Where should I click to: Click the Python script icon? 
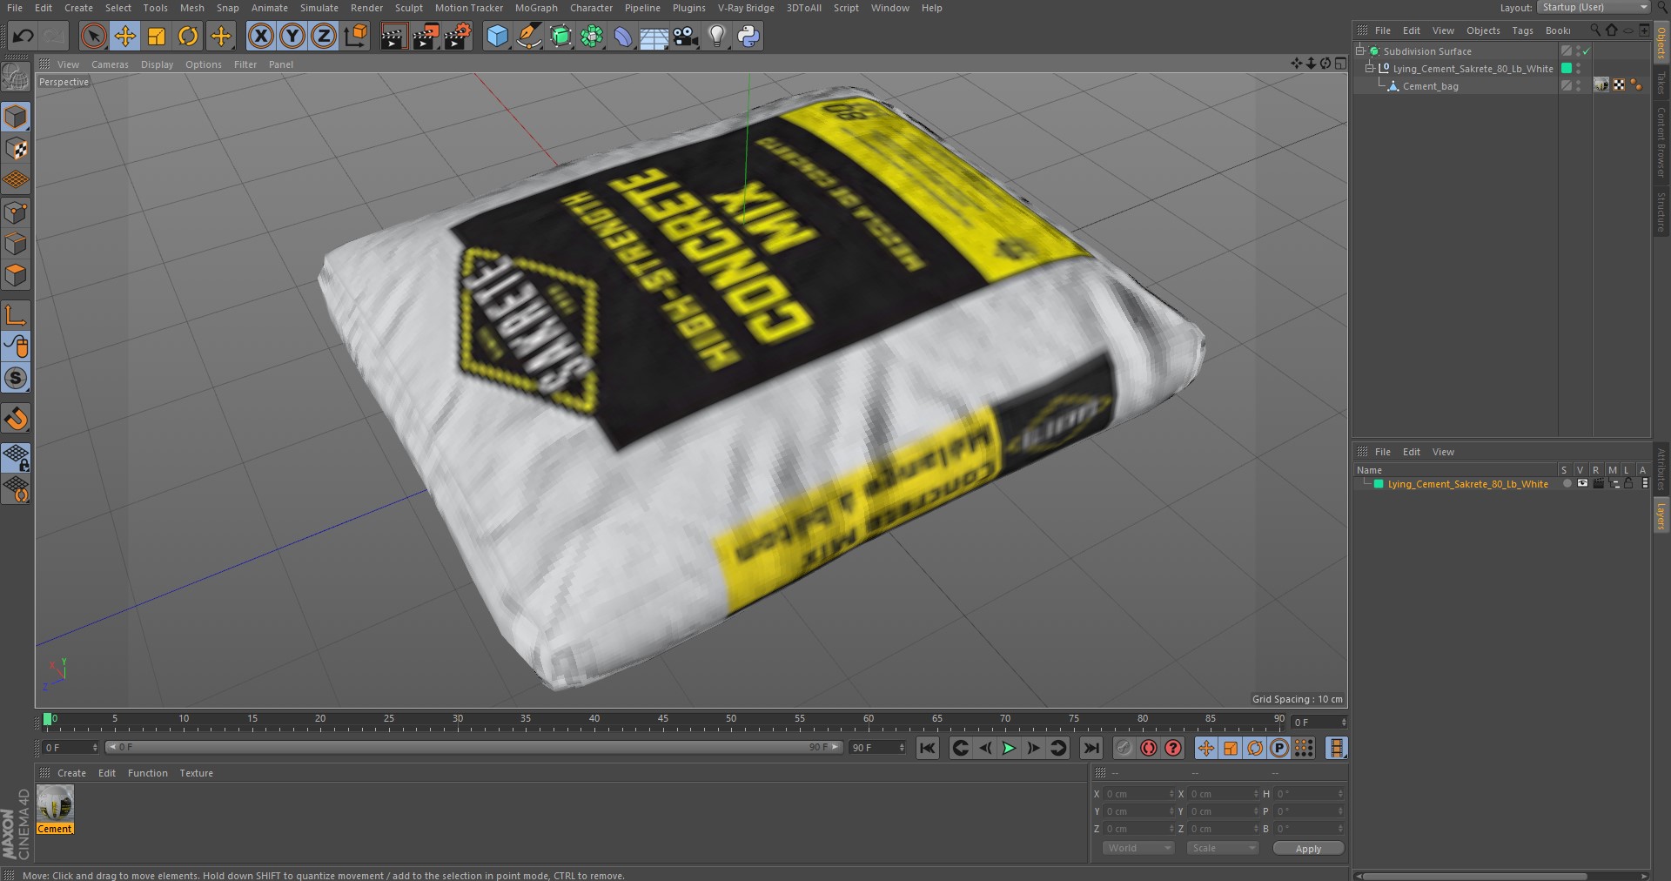pos(748,36)
